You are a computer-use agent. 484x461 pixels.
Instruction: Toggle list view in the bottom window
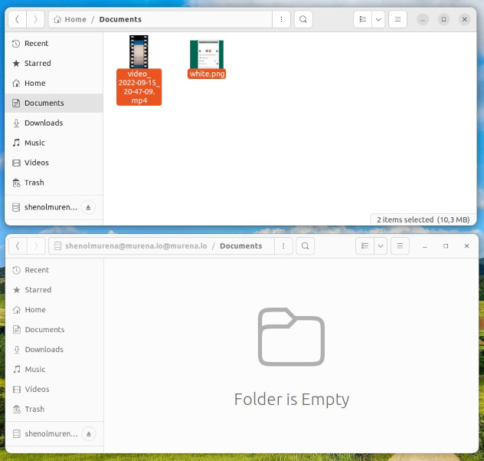365,246
